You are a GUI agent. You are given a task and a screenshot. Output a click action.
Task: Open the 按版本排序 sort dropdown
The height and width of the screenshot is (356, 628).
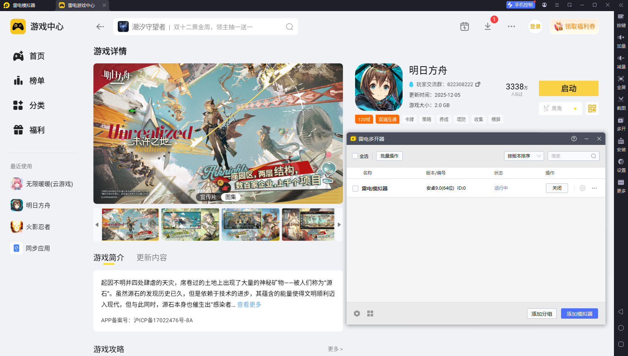coord(524,156)
